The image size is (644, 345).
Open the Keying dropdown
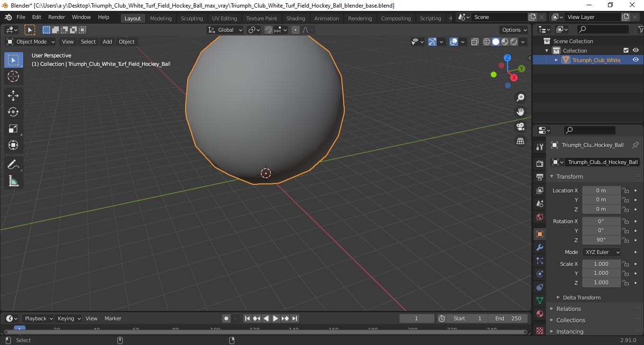point(69,318)
